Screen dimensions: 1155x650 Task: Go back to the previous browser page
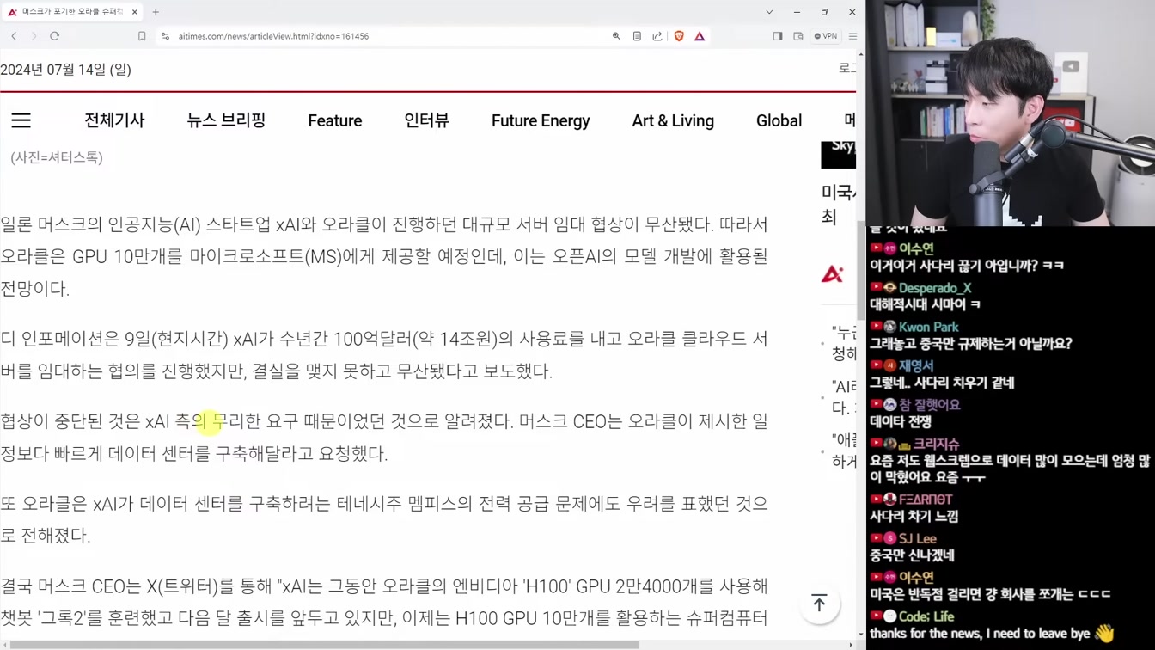coord(14,36)
